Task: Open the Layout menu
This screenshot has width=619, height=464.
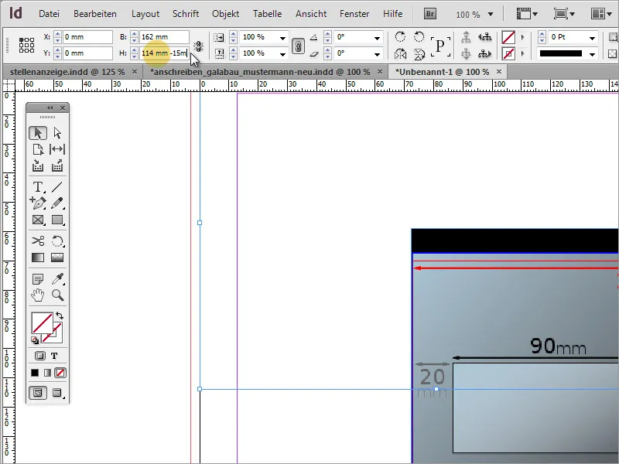Action: [145, 14]
